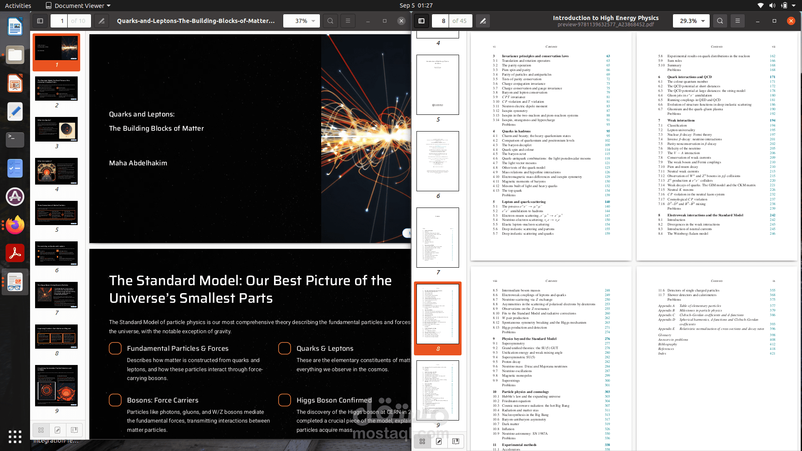Enable annotation pencil in Quarks-and-Leptons toolbar
802x451 pixels.
(102, 21)
